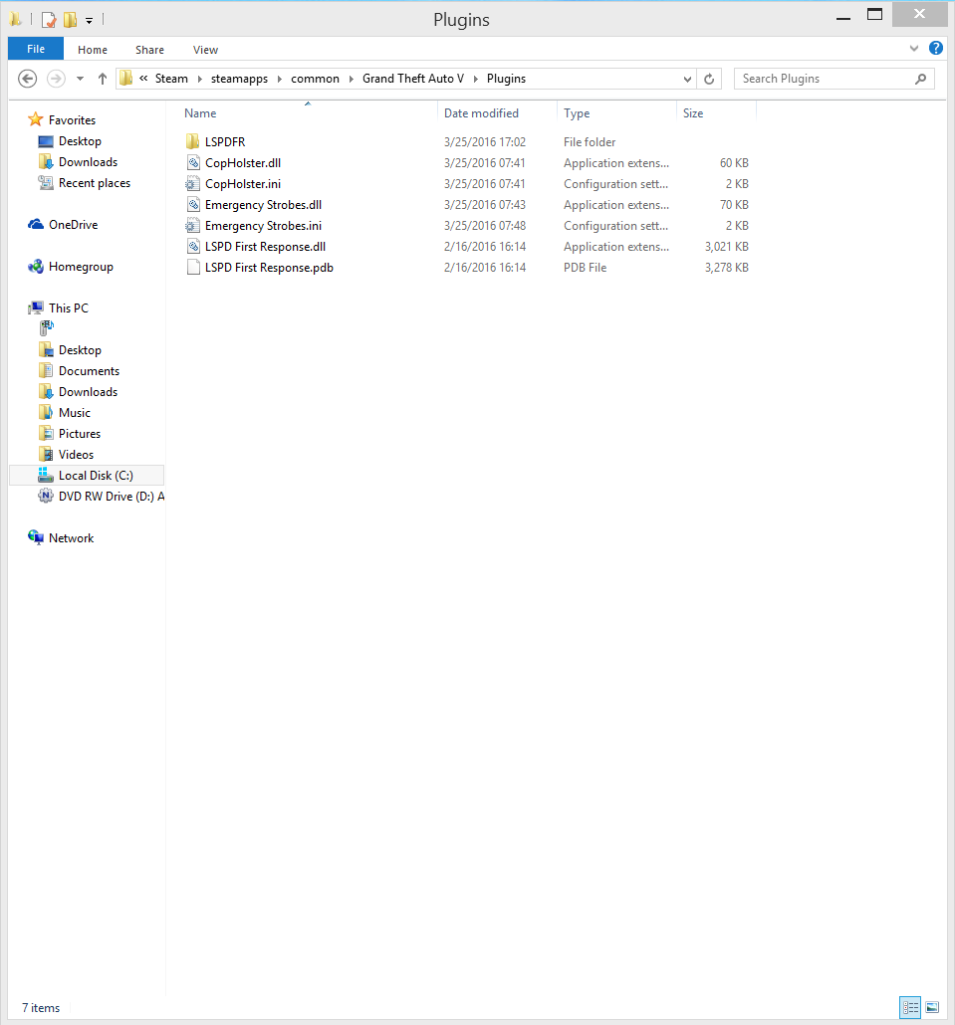This screenshot has height=1025, width=955.
Task: Expand the ribbon with chevron
Action: pos(914,49)
